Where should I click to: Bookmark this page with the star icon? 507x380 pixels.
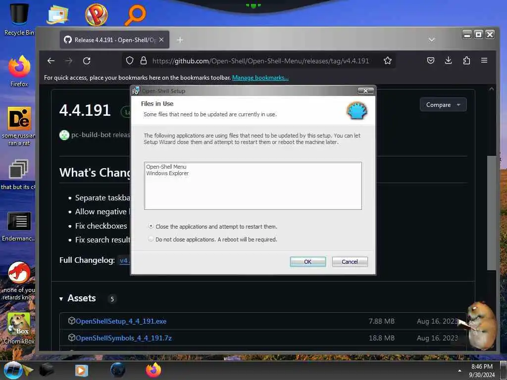[387, 61]
